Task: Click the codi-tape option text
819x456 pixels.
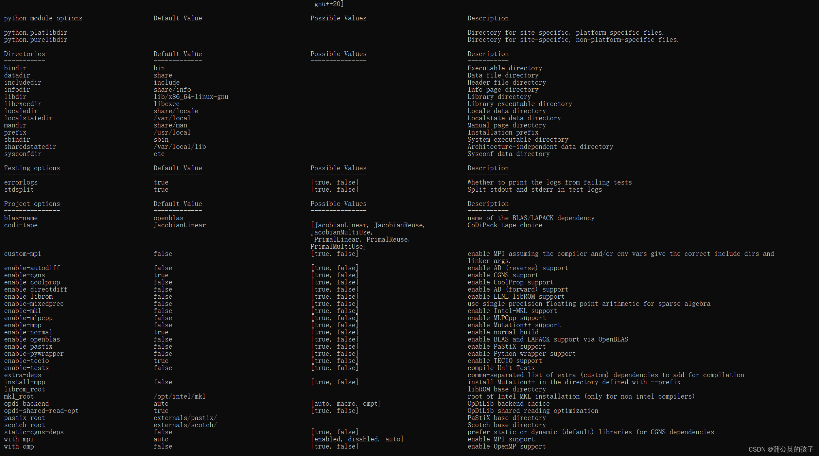Action: 21,225
